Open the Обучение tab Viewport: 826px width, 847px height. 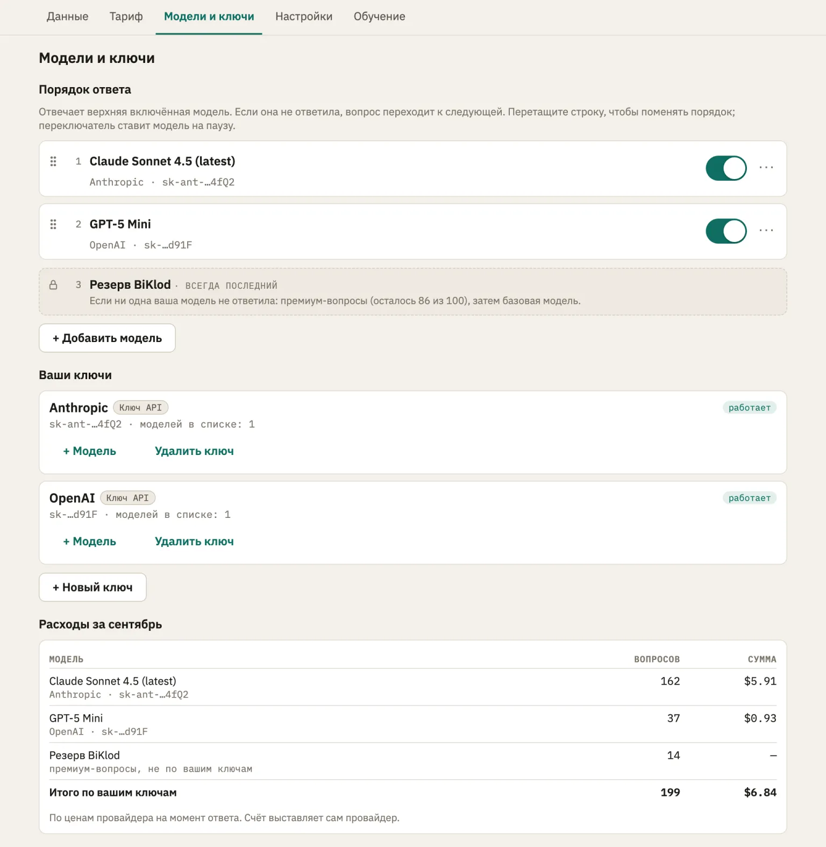click(380, 17)
